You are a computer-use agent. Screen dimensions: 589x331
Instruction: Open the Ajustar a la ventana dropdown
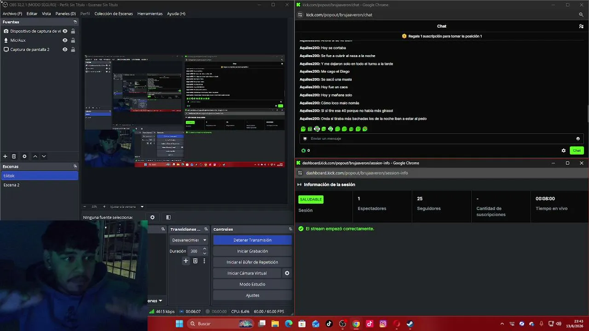(x=127, y=207)
